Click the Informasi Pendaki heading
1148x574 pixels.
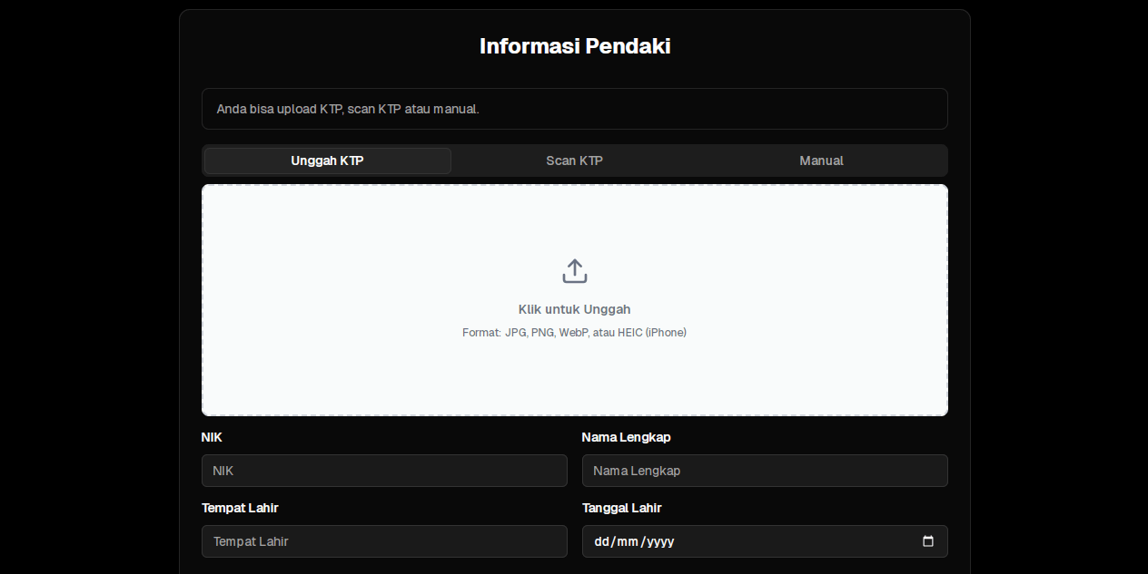(574, 45)
